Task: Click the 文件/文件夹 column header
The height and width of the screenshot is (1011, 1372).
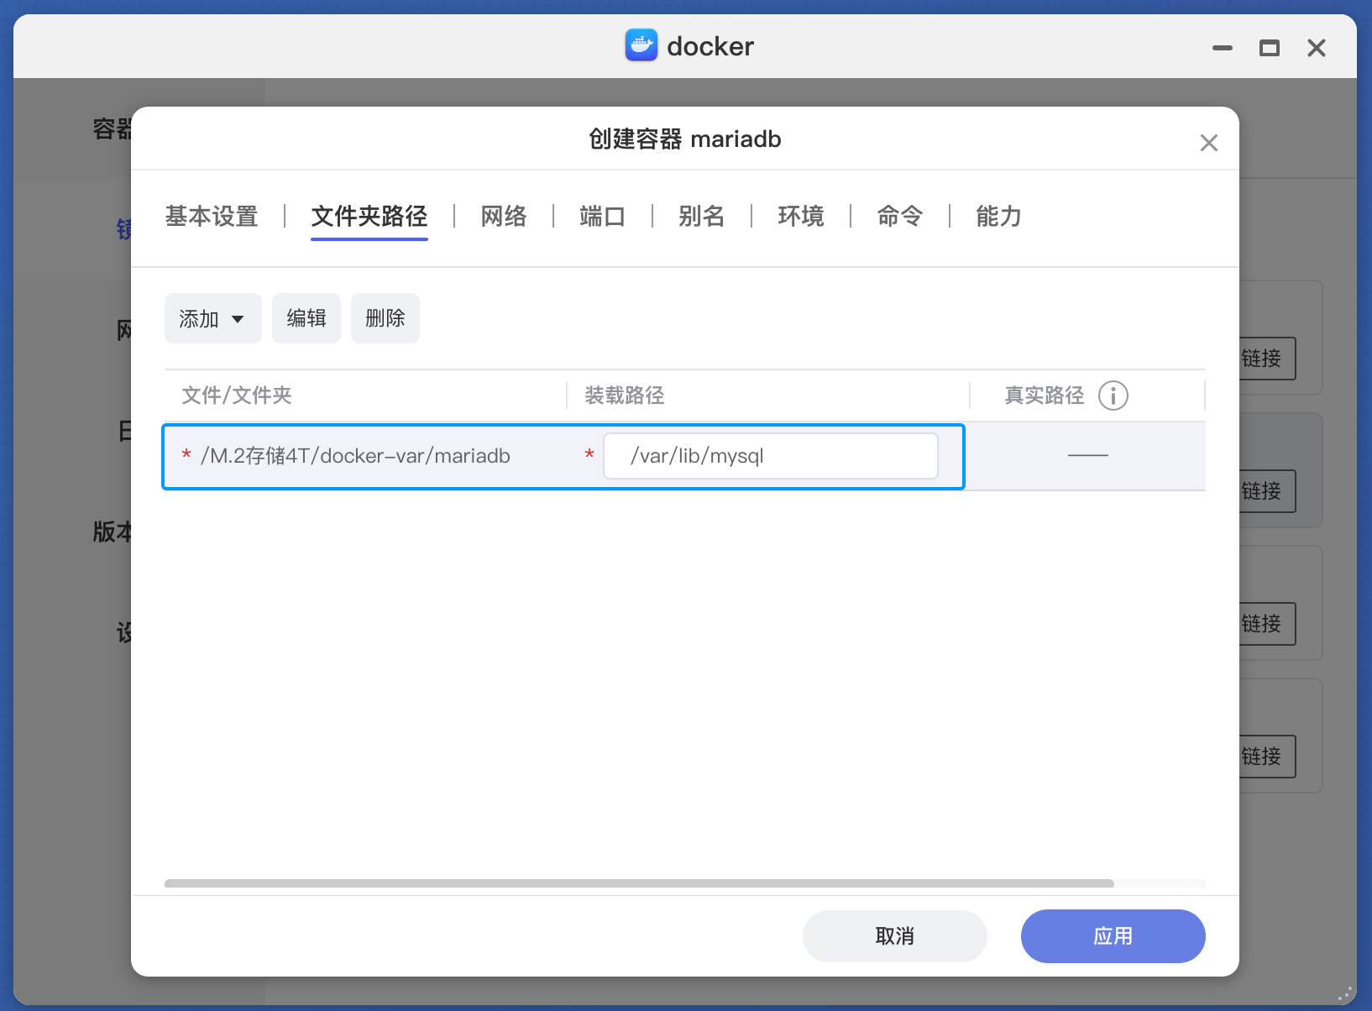Action: coord(237,395)
